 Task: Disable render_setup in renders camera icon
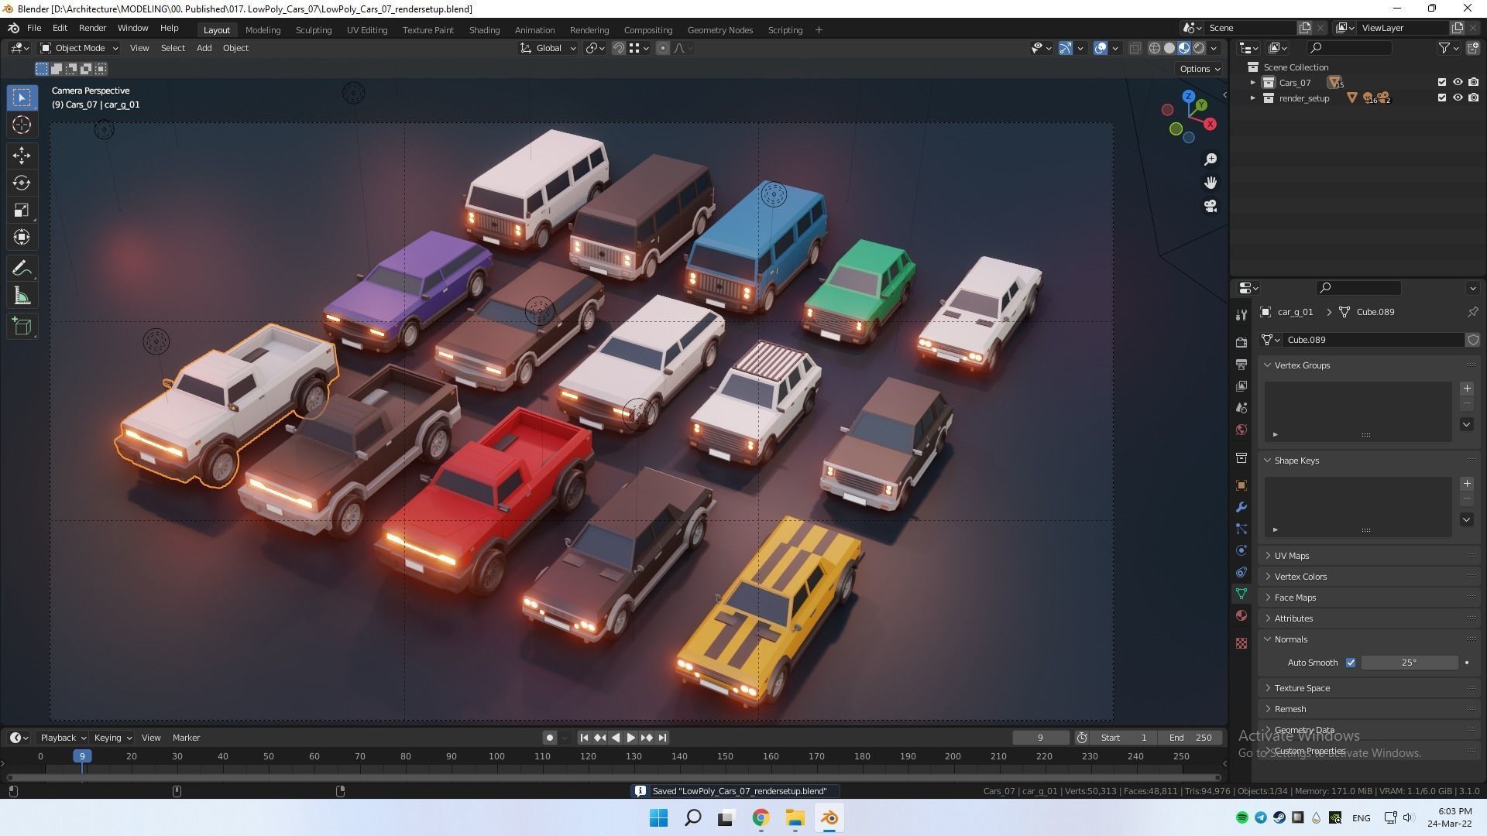[1473, 98]
